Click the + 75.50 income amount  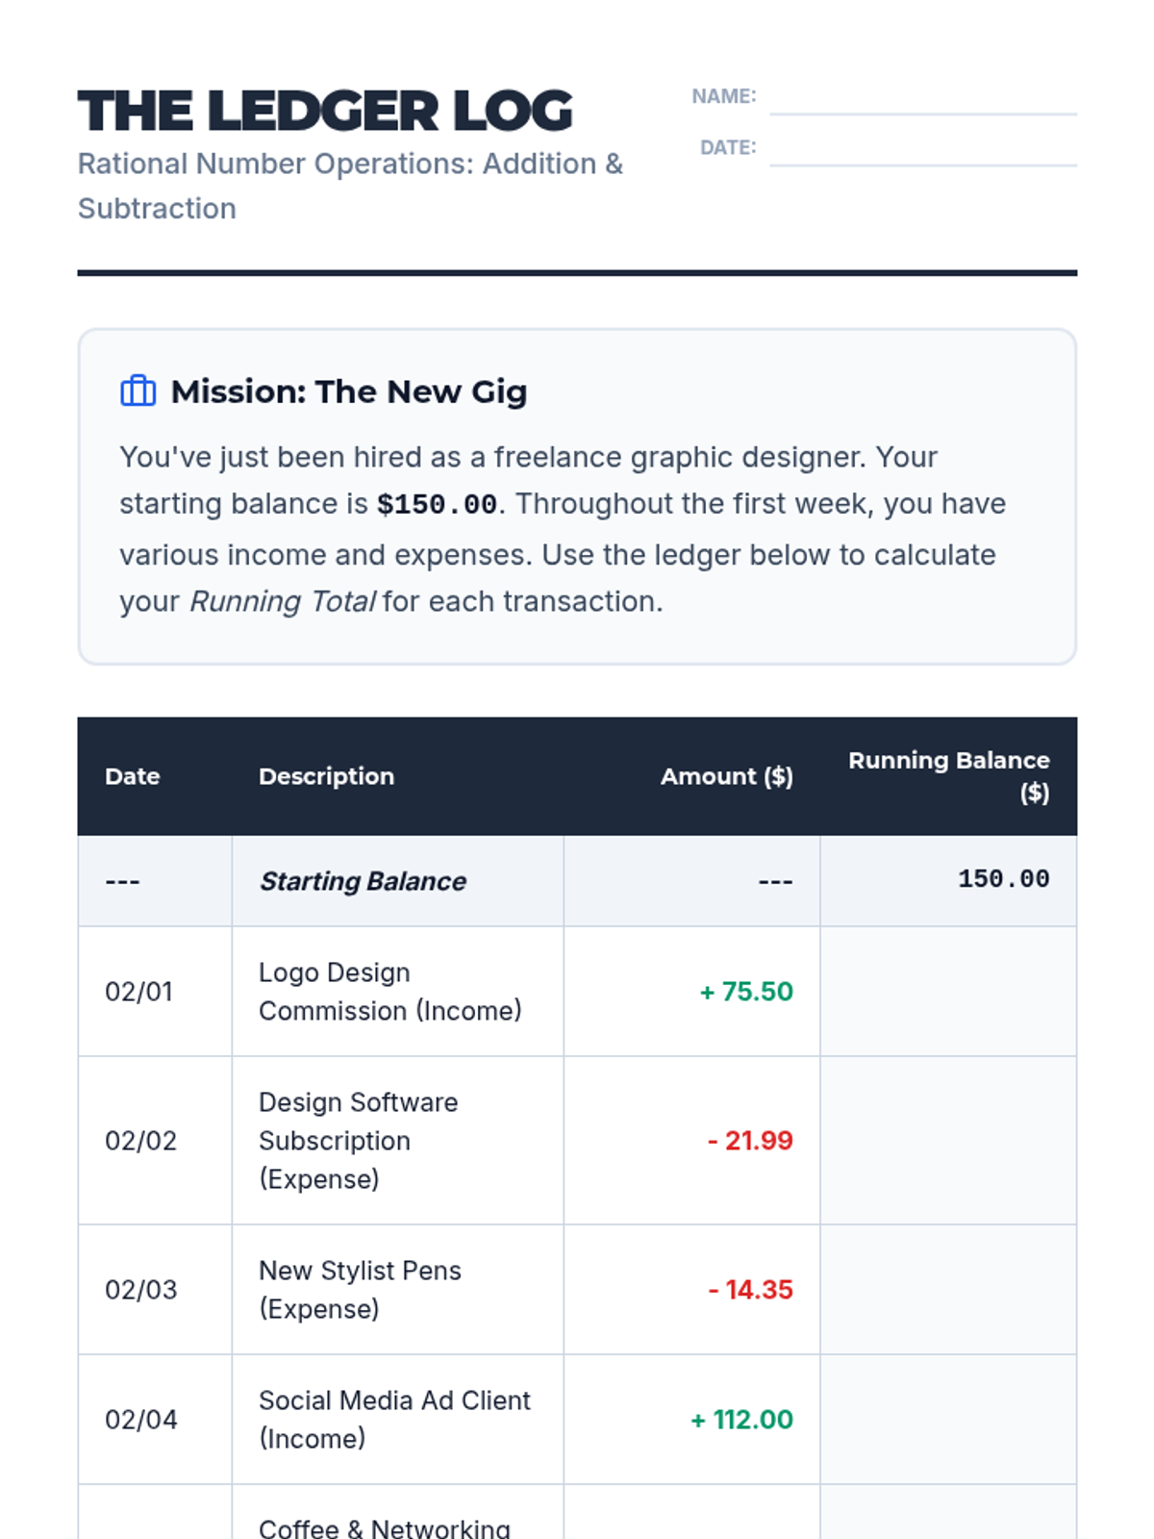[746, 992]
